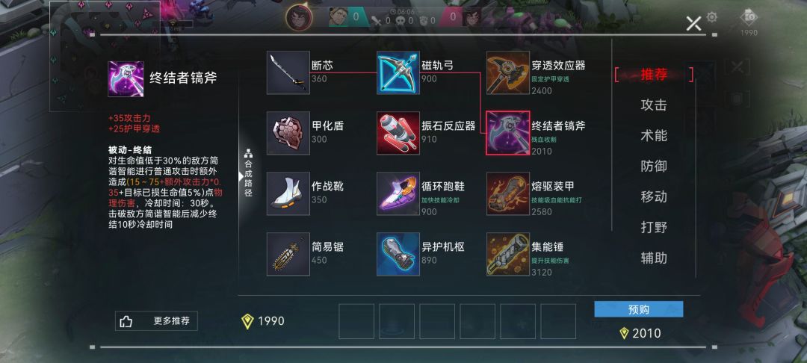Select the 简易锯 saw item icon
807x363 pixels.
(x=288, y=254)
